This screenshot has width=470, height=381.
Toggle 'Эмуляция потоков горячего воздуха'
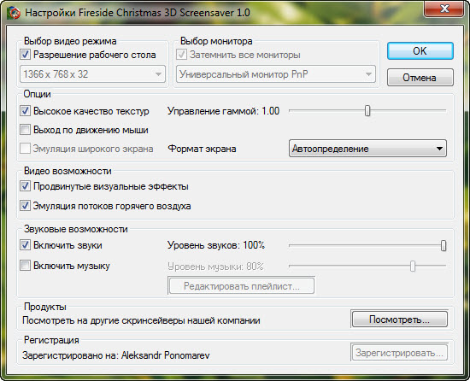[25, 206]
